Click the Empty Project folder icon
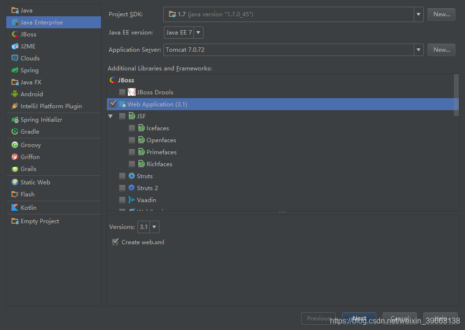This screenshot has height=330, width=465. [15, 221]
